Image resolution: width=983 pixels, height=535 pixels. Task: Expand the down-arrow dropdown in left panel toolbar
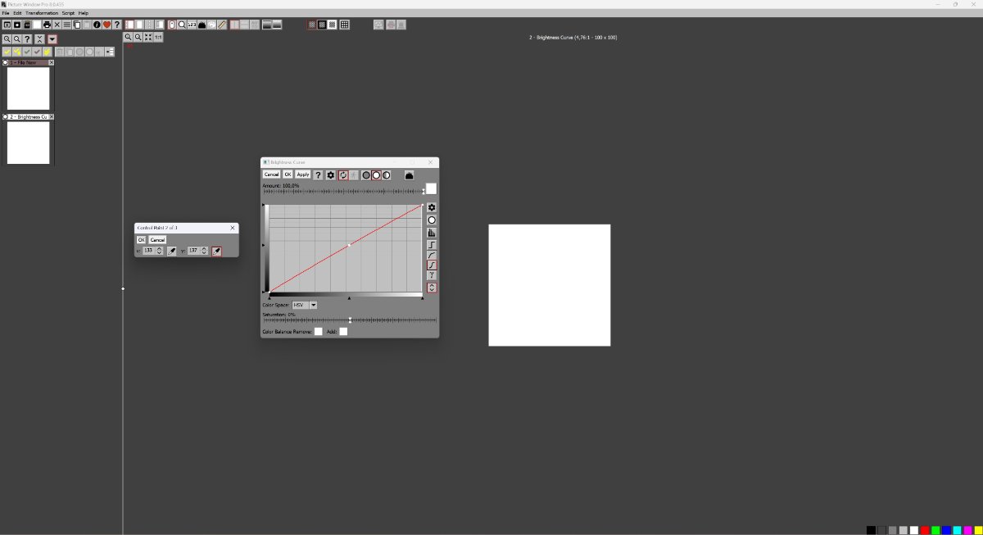pyautogui.click(x=52, y=39)
